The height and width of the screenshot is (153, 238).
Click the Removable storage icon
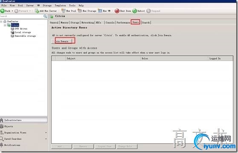[12, 36]
